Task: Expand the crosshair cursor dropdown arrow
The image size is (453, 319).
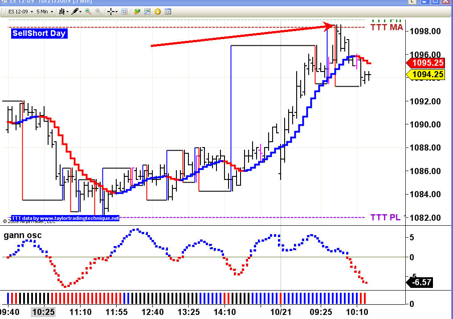Action: click(x=116, y=12)
